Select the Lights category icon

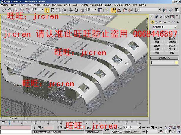click(x=161, y=22)
